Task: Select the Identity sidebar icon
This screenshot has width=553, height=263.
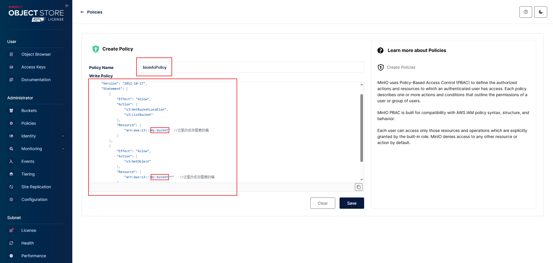Action: (x=11, y=136)
